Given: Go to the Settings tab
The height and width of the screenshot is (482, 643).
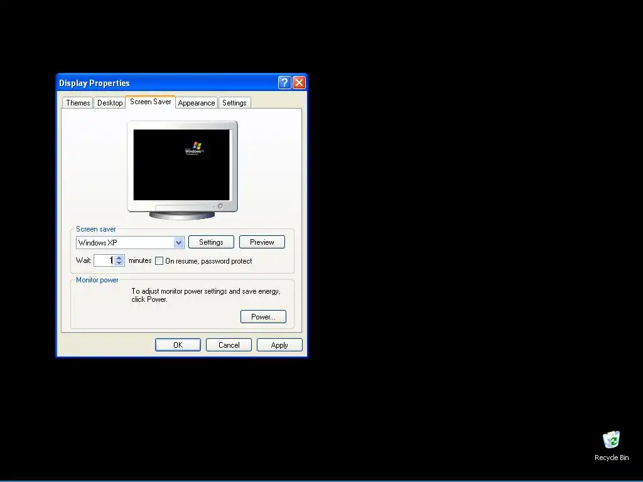Looking at the screenshot, I should 234,102.
